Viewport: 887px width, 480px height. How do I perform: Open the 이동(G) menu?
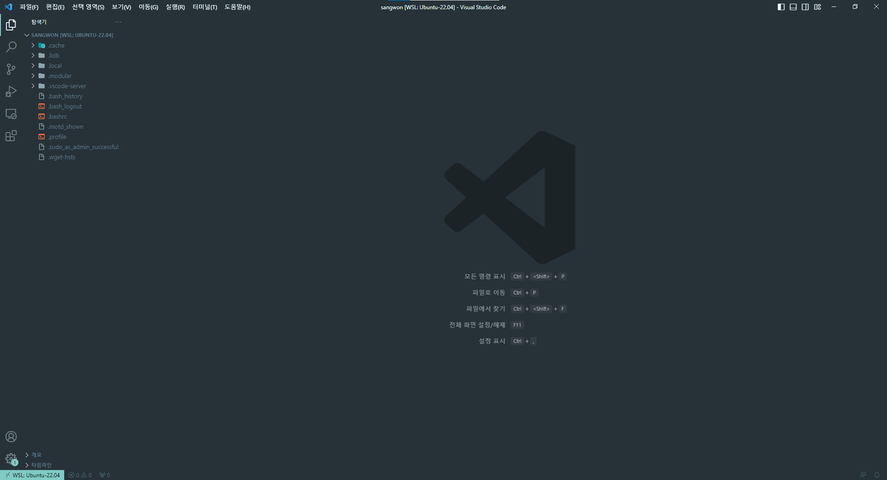[148, 7]
